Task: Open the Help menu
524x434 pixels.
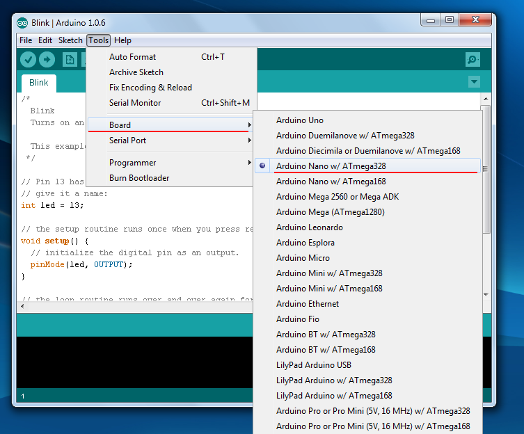Action: (122, 40)
